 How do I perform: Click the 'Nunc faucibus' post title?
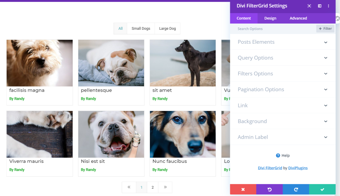170,161
